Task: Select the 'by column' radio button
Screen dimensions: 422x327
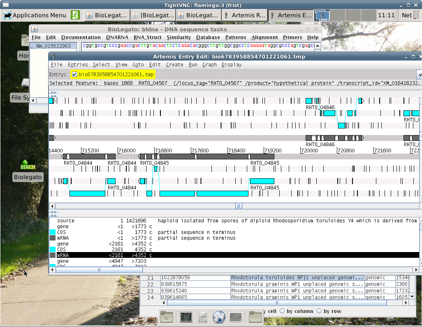Action: (282, 311)
